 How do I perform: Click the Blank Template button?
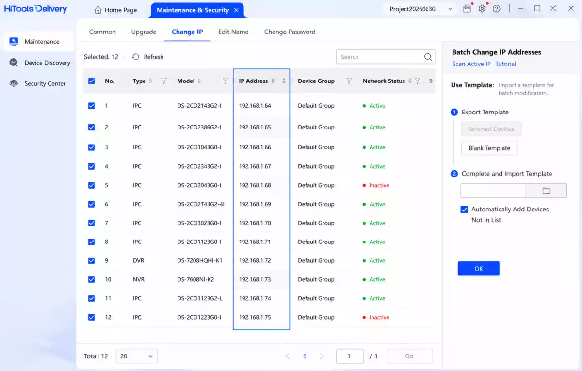click(489, 148)
